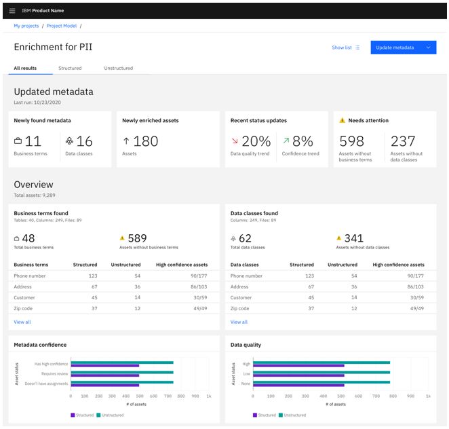Click the Needs attention warning icon

pos(343,120)
